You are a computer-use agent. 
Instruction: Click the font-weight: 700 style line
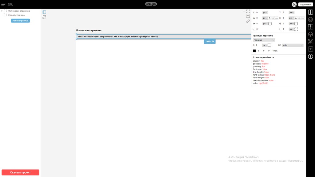[261, 78]
